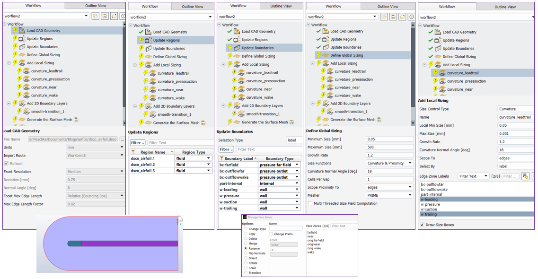Open the Mesher dropdown showing PRIME

[389, 195]
